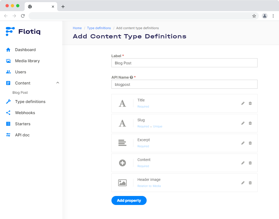Go forward in browser
279x219 pixels.
[x=14, y=16]
